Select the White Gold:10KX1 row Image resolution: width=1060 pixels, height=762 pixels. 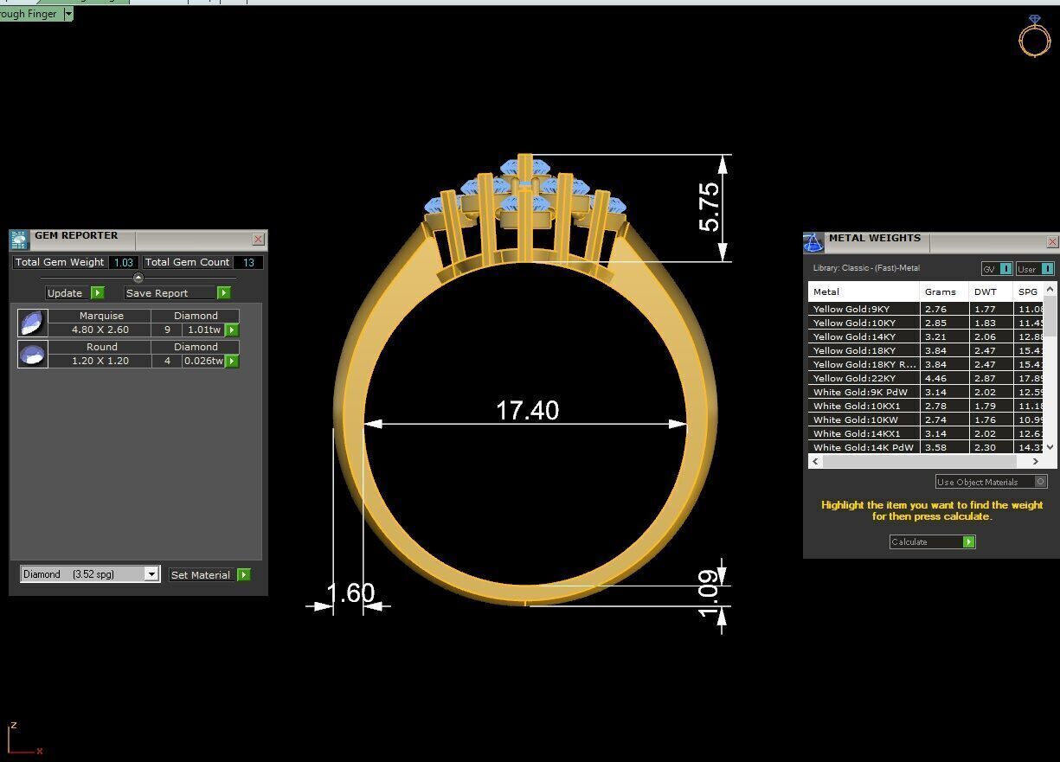tap(926, 406)
